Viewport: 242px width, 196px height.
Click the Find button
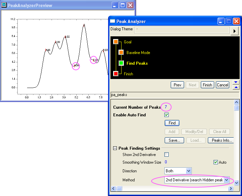172,123
